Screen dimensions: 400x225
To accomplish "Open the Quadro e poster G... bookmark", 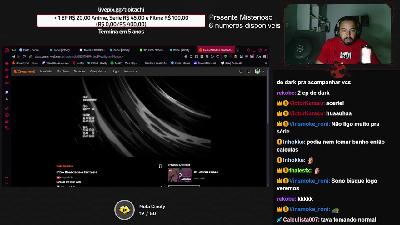I will coord(154,63).
